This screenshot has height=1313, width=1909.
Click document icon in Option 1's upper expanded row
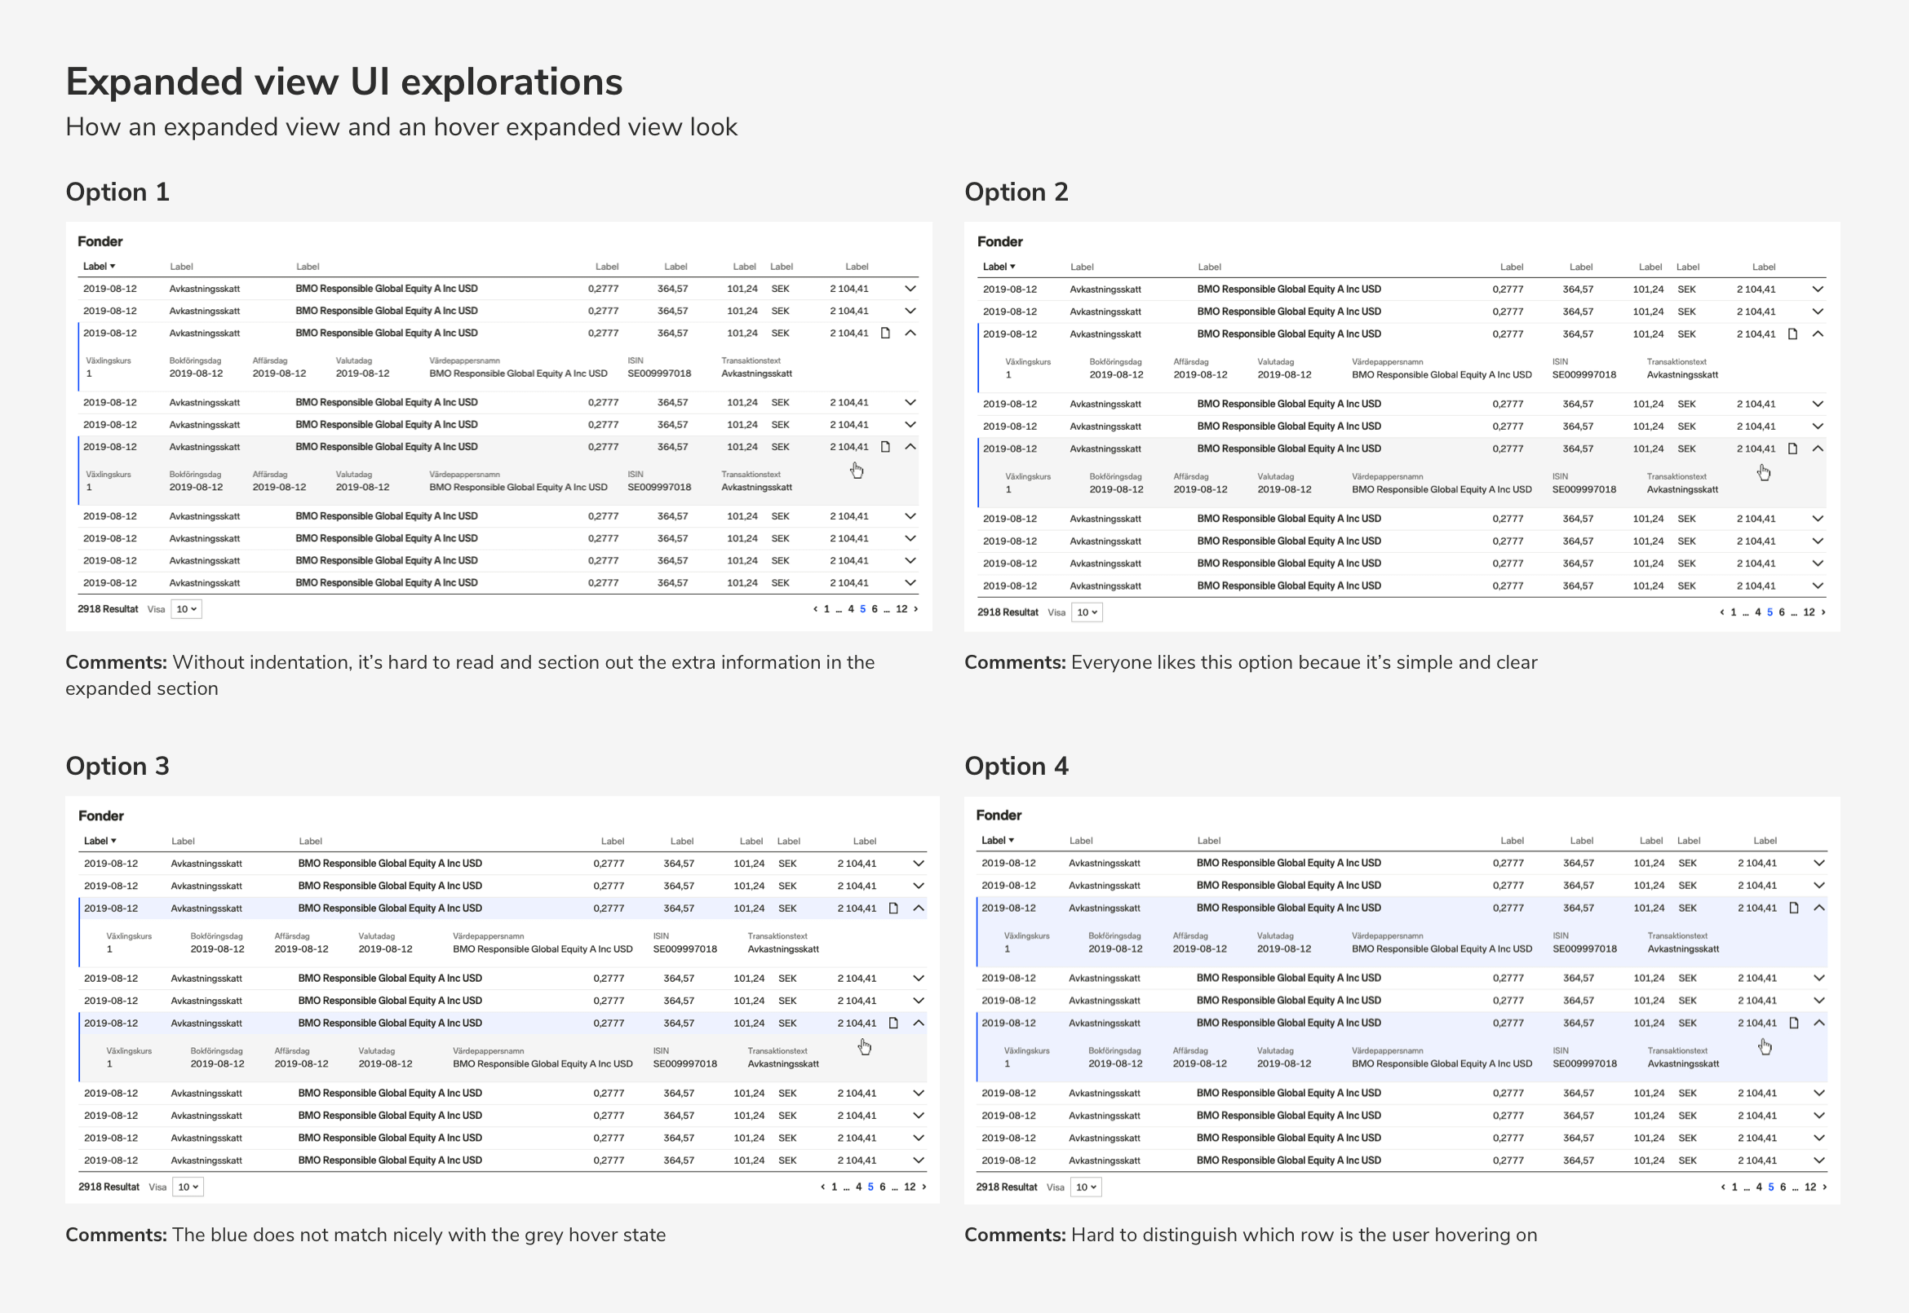885,334
